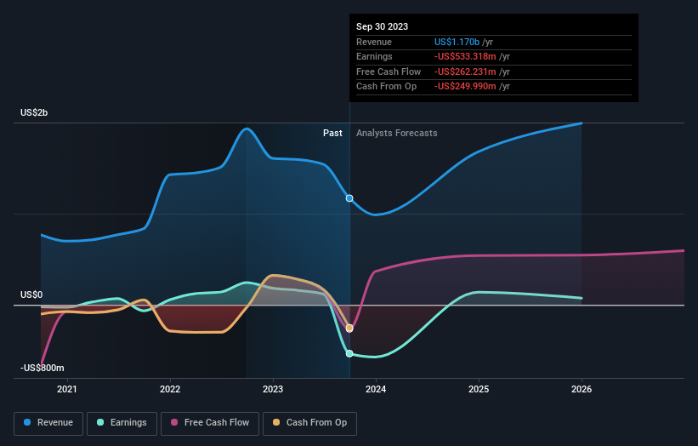Click the -US$800m y-axis label
Screen dimensions: 698x446
point(42,368)
